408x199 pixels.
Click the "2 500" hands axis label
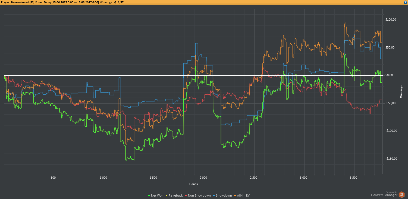click(x=254, y=178)
